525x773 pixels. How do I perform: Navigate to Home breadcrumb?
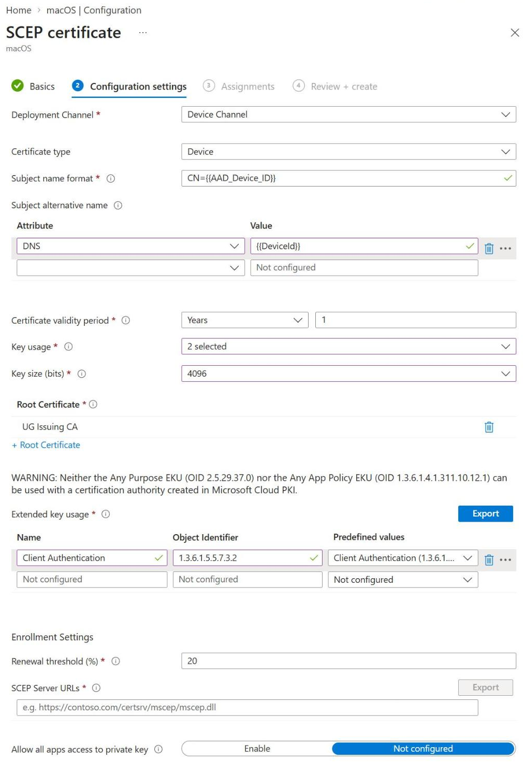(x=19, y=10)
